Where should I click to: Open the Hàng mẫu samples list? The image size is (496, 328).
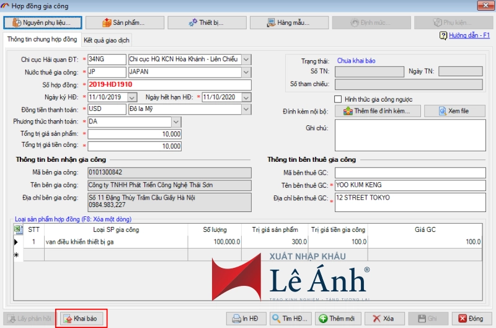pyautogui.click(x=288, y=23)
